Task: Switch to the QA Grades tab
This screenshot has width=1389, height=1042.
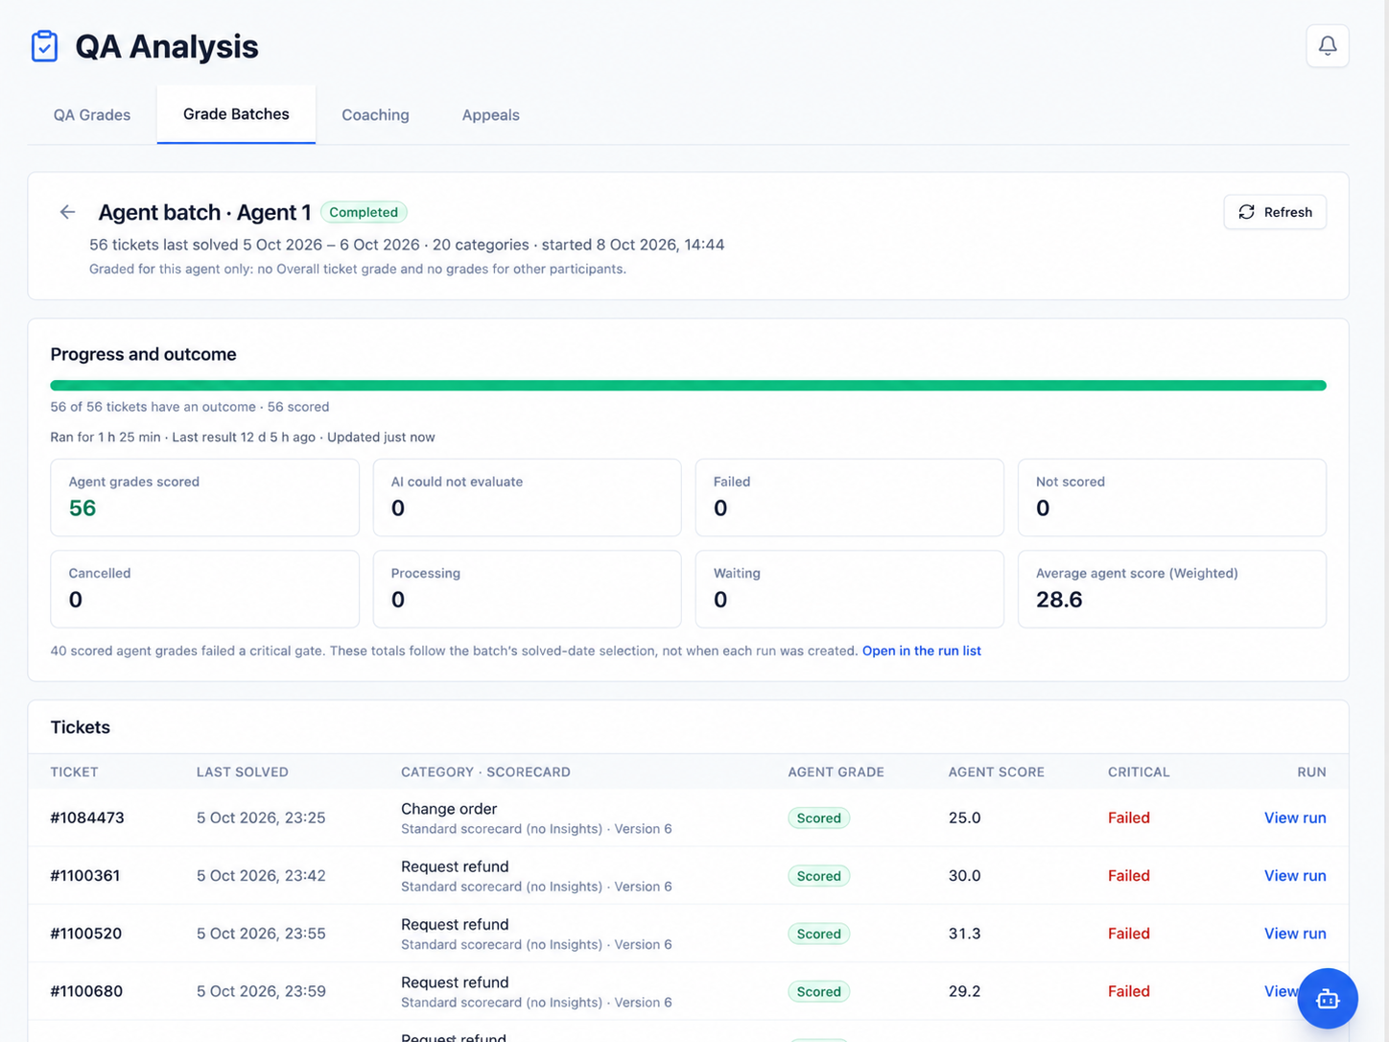Action: tap(92, 115)
